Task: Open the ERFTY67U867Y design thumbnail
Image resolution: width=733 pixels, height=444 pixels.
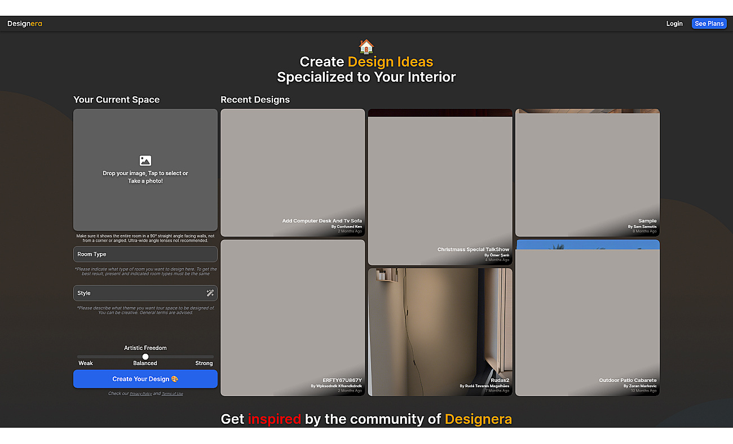Action: tap(293, 318)
